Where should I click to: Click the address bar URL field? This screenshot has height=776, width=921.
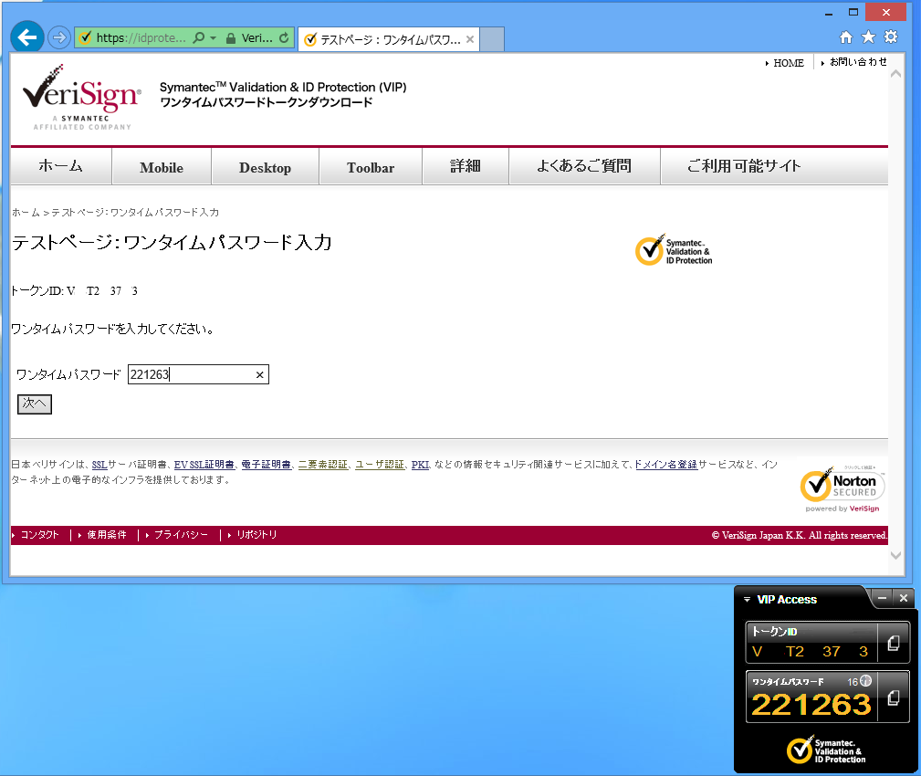141,38
